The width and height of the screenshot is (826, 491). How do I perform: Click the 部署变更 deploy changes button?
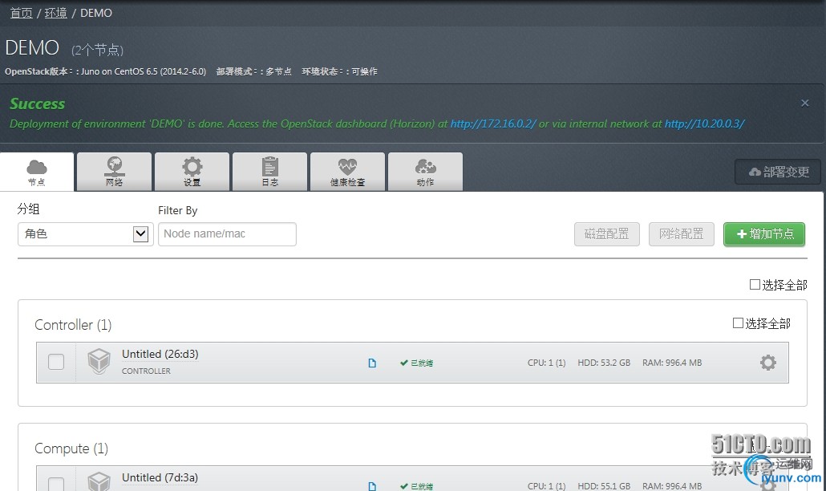[x=778, y=172]
